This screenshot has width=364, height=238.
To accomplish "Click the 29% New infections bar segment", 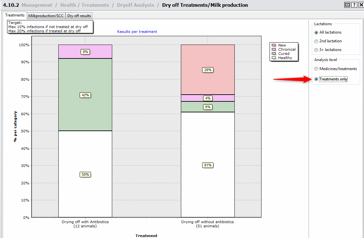I will 208,81.
